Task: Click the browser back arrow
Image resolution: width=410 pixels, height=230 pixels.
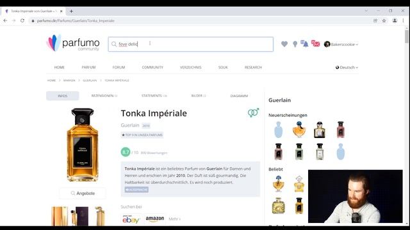Action: pos(6,20)
